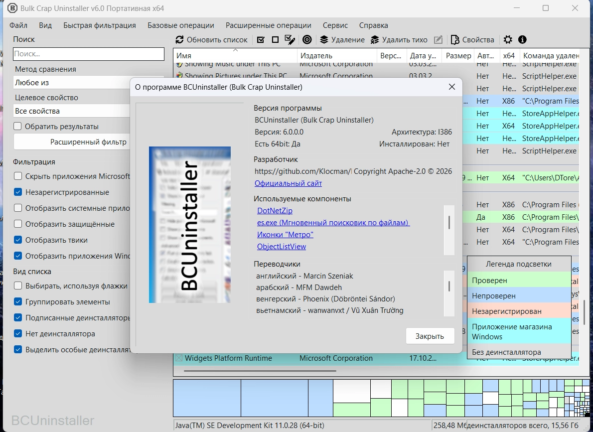Click the target icon in the toolbar

[x=307, y=40]
